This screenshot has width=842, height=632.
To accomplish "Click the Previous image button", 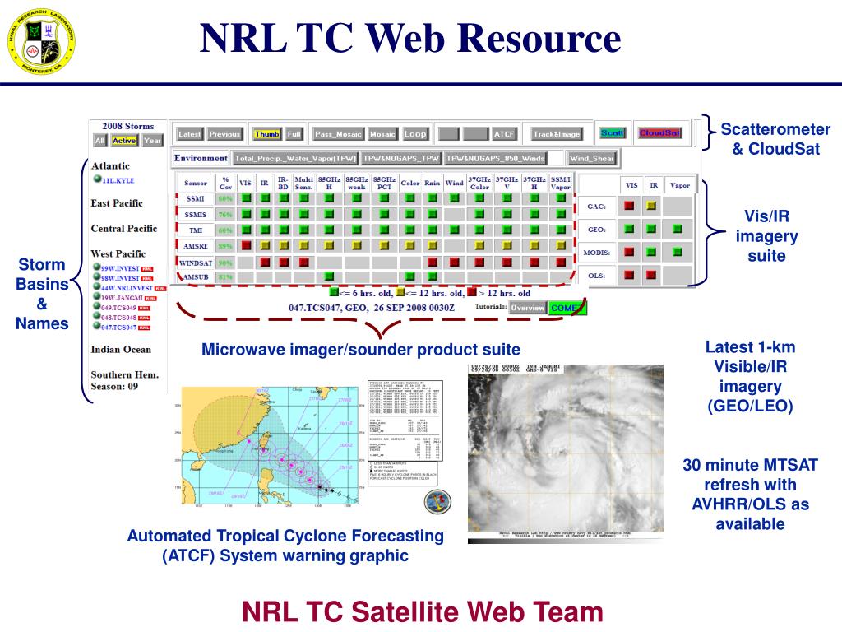I will coord(224,134).
